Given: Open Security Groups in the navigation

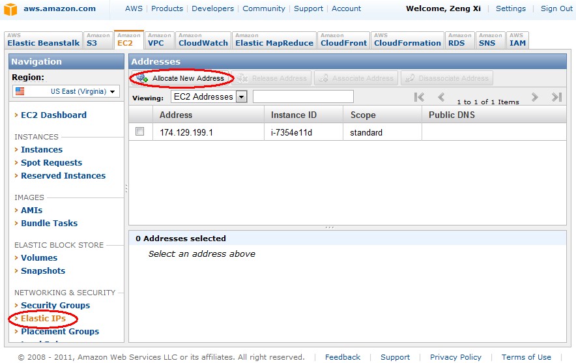Looking at the screenshot, I should [x=55, y=305].
